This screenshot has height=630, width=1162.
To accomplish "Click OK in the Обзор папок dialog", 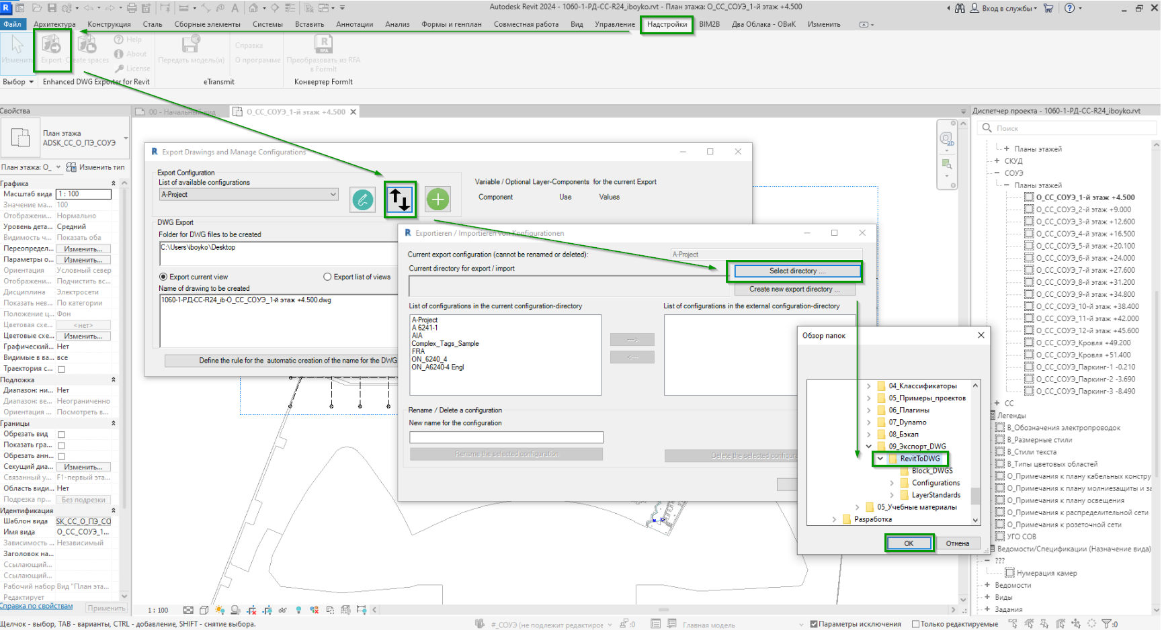I will (909, 543).
